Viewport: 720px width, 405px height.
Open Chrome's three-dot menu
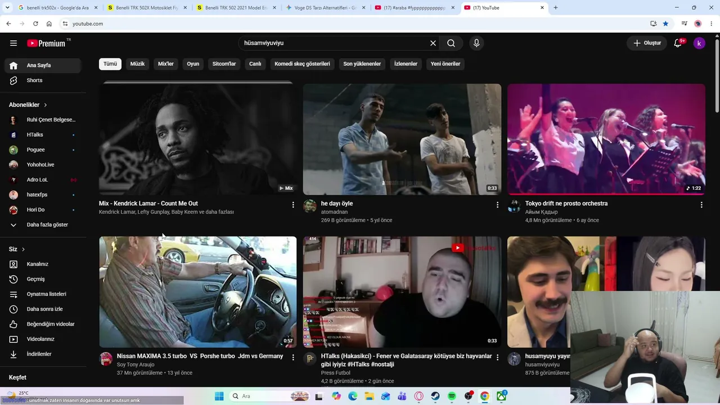click(712, 24)
